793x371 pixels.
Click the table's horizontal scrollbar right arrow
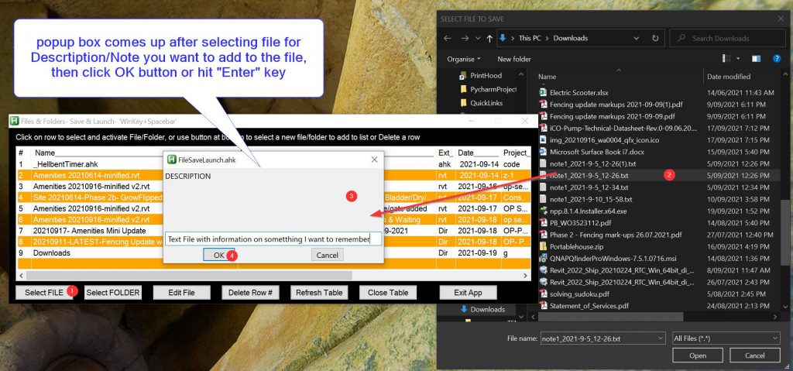(x=526, y=276)
